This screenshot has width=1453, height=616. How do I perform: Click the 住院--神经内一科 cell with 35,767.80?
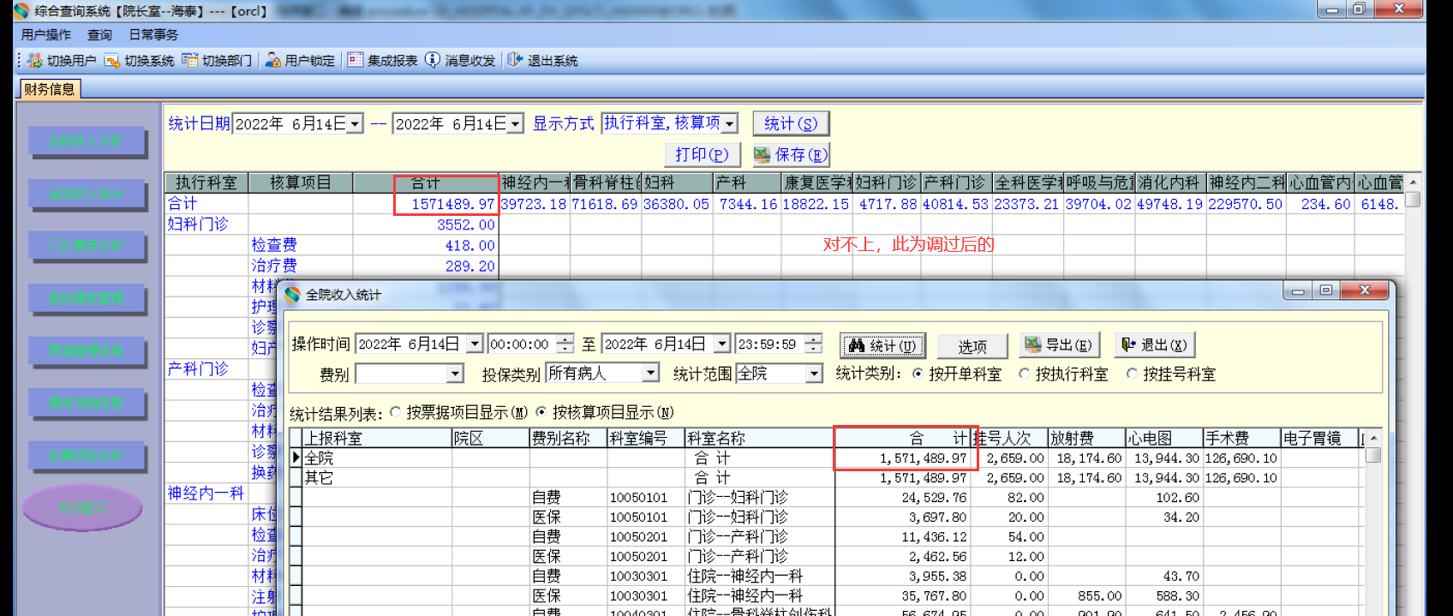pyautogui.click(x=759, y=595)
